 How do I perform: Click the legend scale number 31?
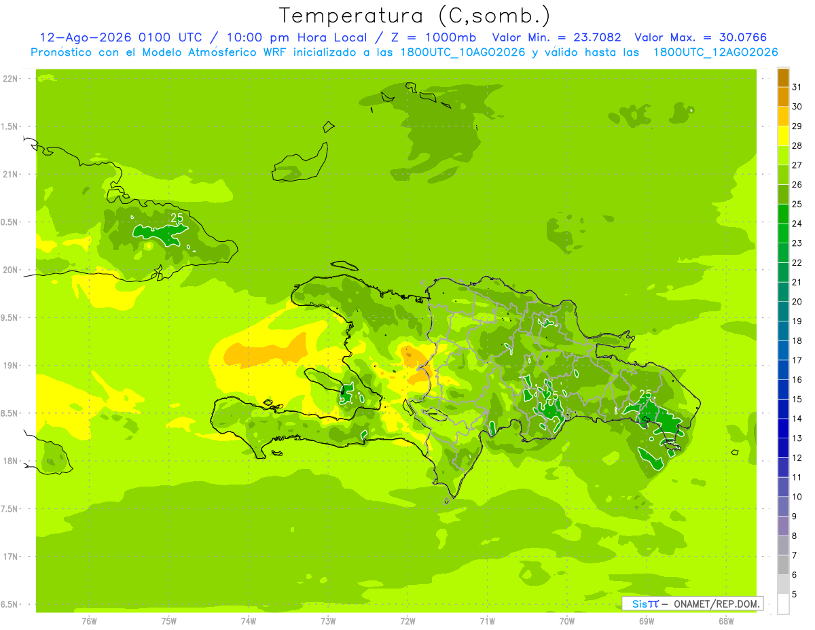tap(797, 87)
